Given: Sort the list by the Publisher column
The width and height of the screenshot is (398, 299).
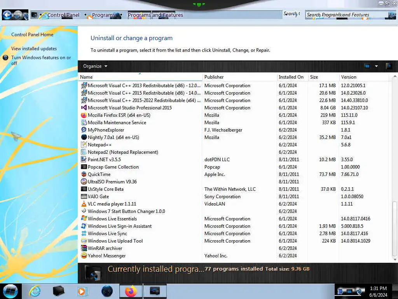Looking at the screenshot, I should tap(240, 77).
